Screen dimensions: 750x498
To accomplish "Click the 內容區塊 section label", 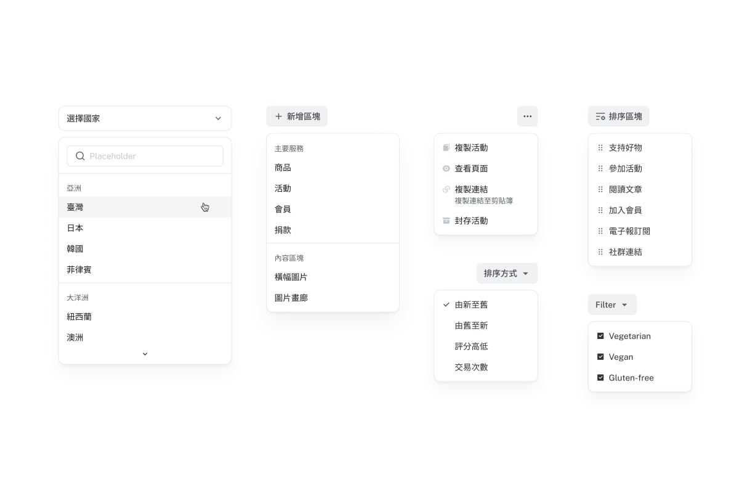I will [x=289, y=258].
